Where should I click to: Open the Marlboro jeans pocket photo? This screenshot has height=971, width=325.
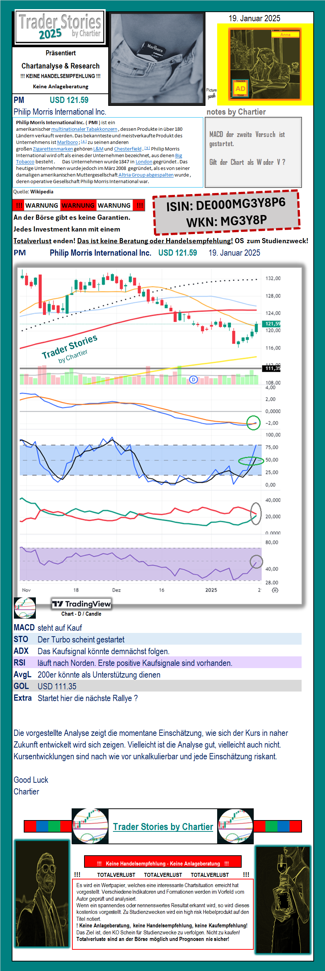click(157, 58)
